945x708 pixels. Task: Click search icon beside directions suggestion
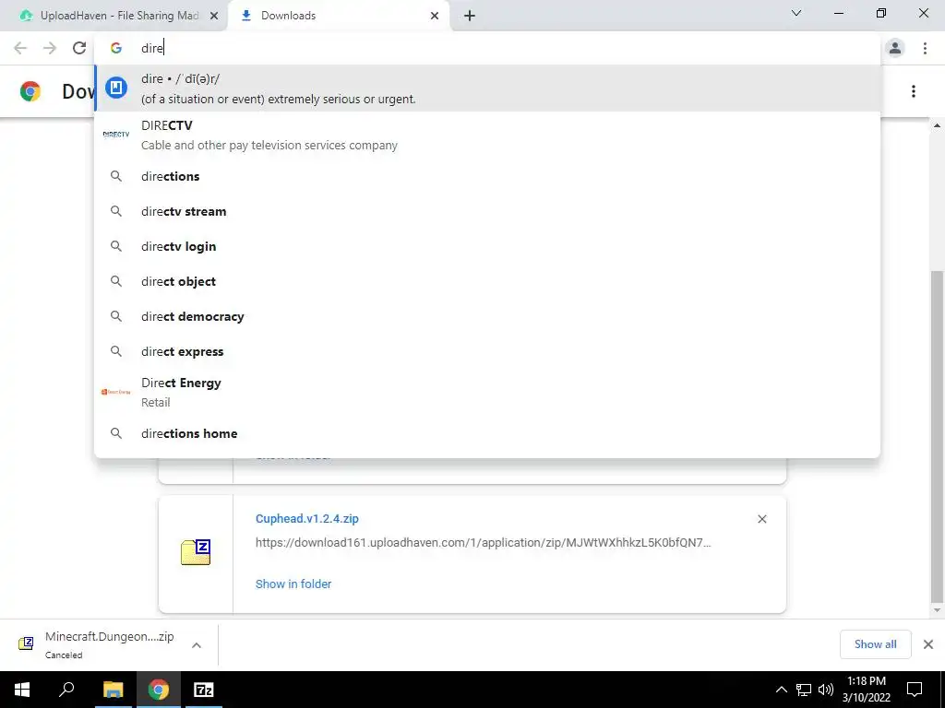tap(116, 176)
